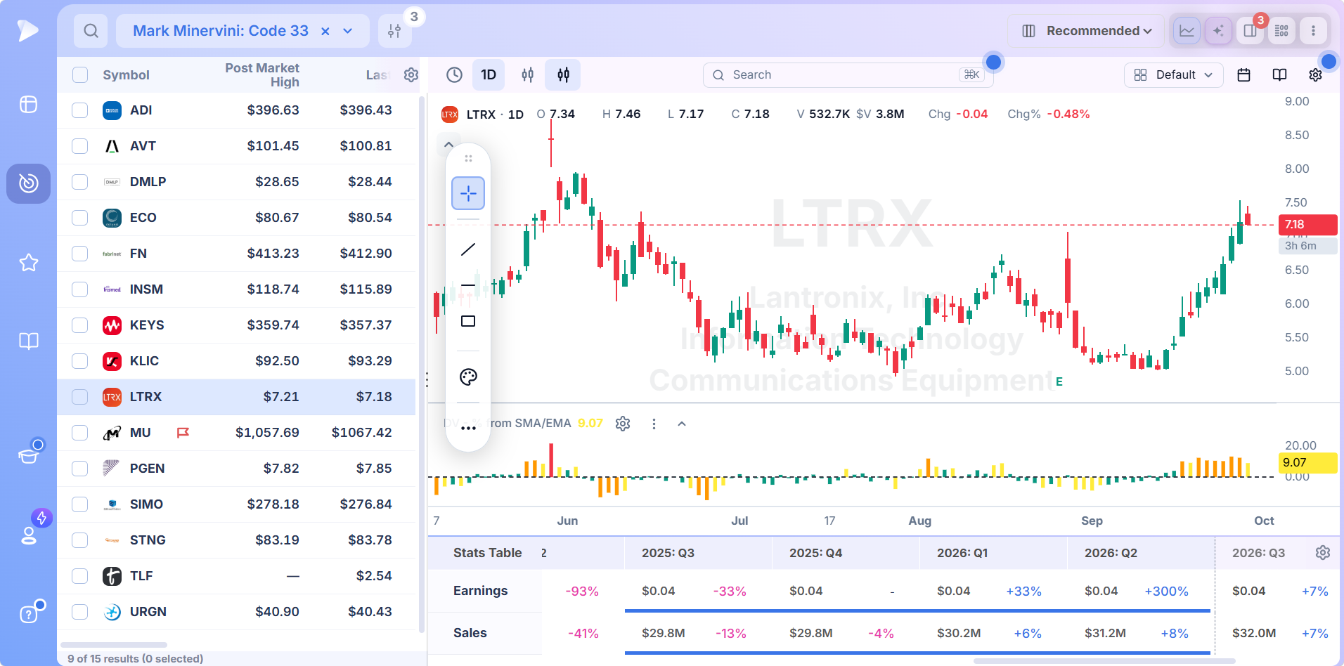This screenshot has height=666, width=1344.
Task: Check the ADI row checkbox
Action: [80, 110]
